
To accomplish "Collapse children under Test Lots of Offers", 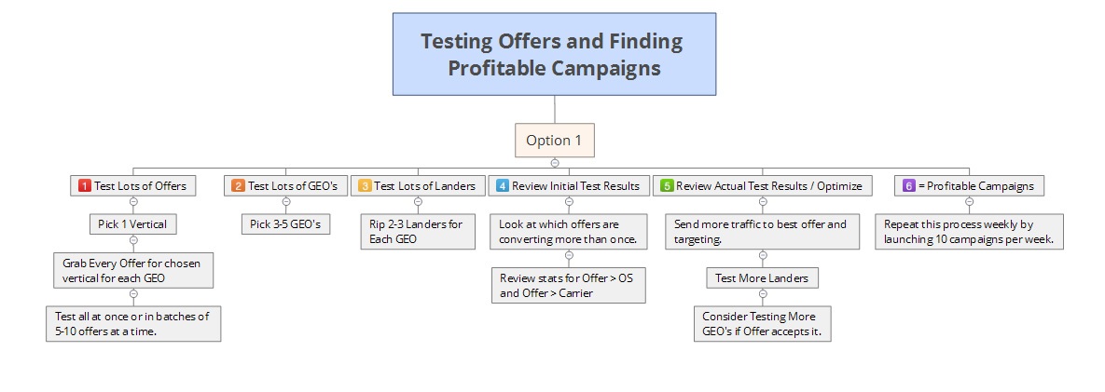I will pos(134,202).
